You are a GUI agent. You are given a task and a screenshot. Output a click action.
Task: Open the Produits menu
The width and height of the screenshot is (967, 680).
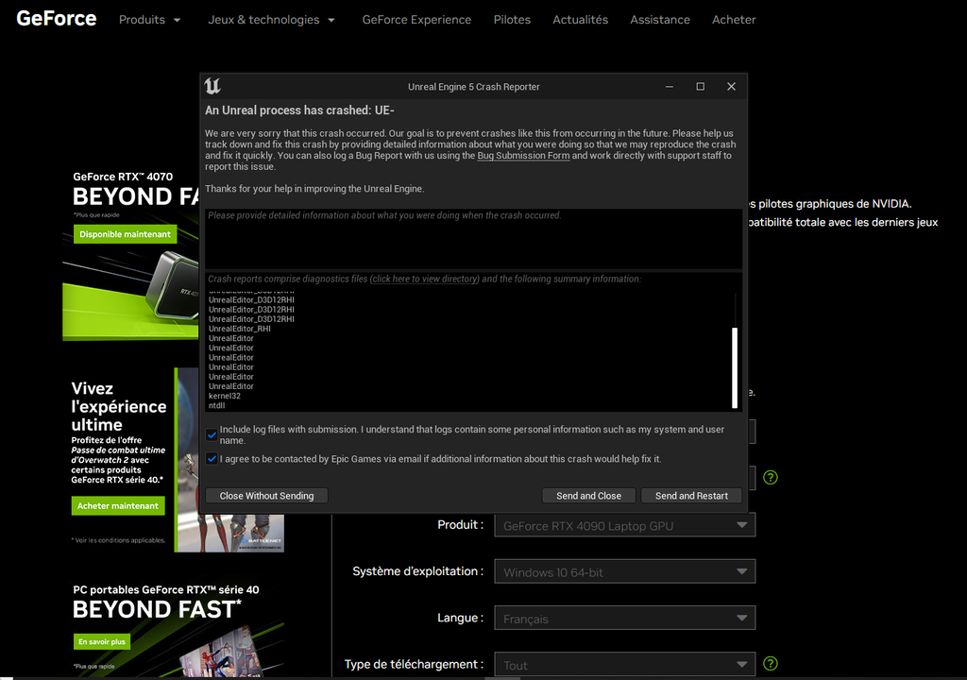(x=150, y=20)
